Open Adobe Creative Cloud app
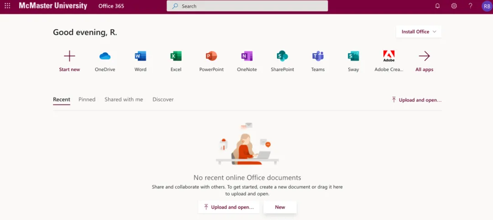The image size is (493, 220). pos(389,56)
